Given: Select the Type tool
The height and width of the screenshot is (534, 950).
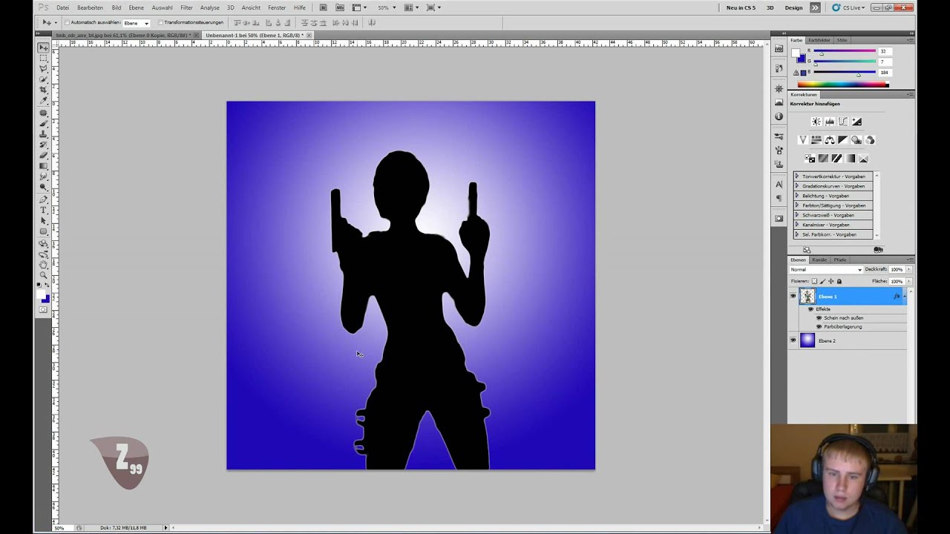Looking at the screenshot, I should pyautogui.click(x=43, y=210).
